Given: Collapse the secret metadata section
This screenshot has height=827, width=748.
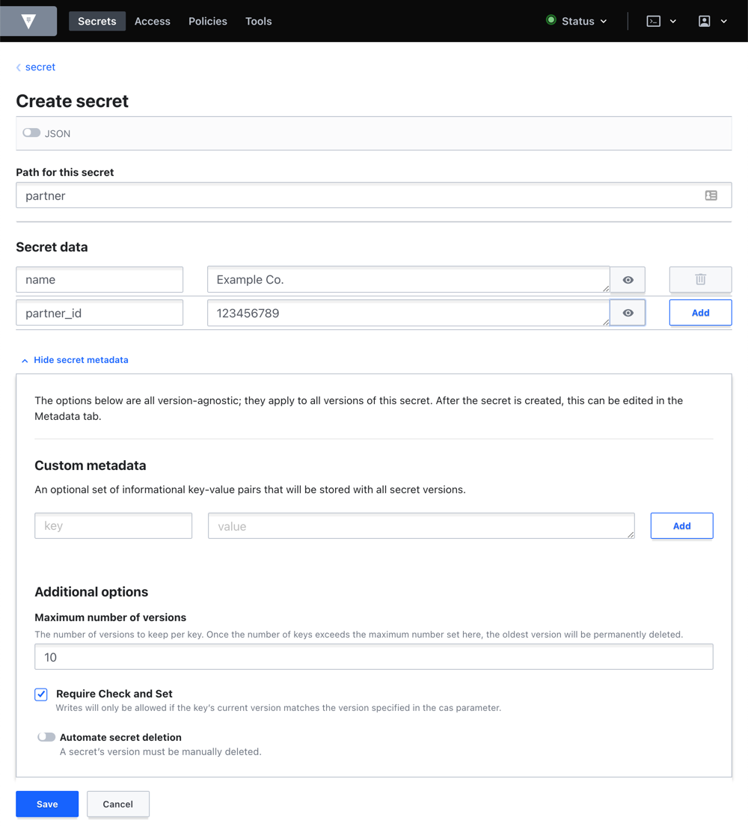Looking at the screenshot, I should click(75, 360).
